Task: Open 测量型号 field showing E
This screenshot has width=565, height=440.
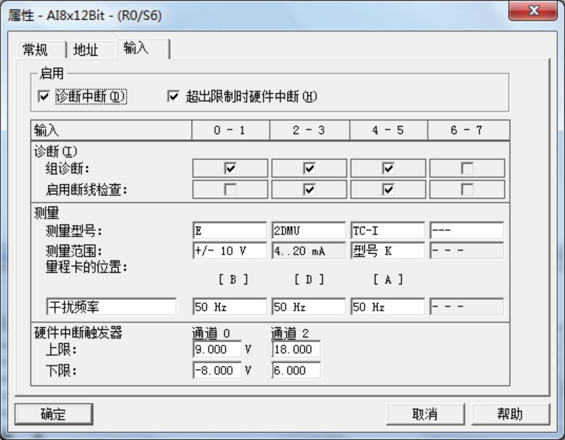Action: [230, 231]
